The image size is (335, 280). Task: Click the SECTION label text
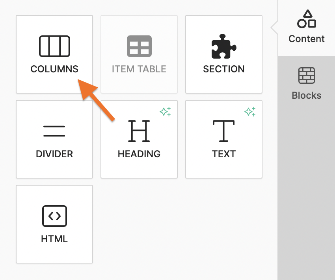pyautogui.click(x=224, y=69)
